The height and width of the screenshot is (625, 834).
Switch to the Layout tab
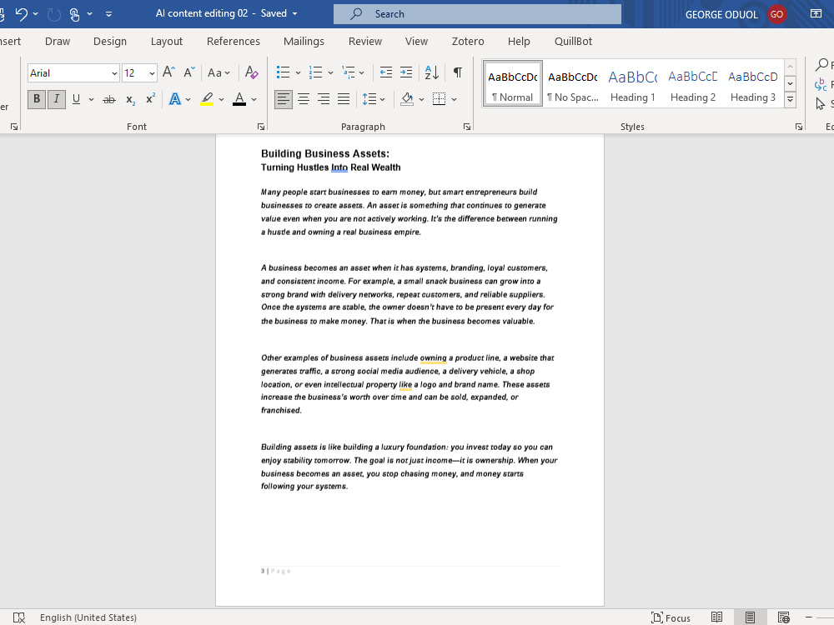(x=167, y=42)
